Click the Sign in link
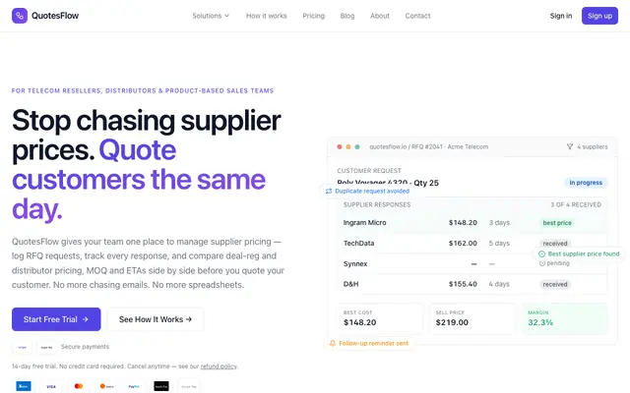The image size is (630, 393). (x=560, y=16)
